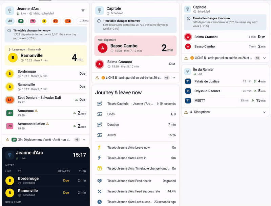The image size is (271, 206).
Task: Select the L1 line filter chip
Action: 55,21
